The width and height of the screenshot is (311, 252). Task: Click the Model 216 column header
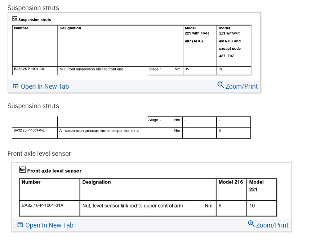coord(231,182)
